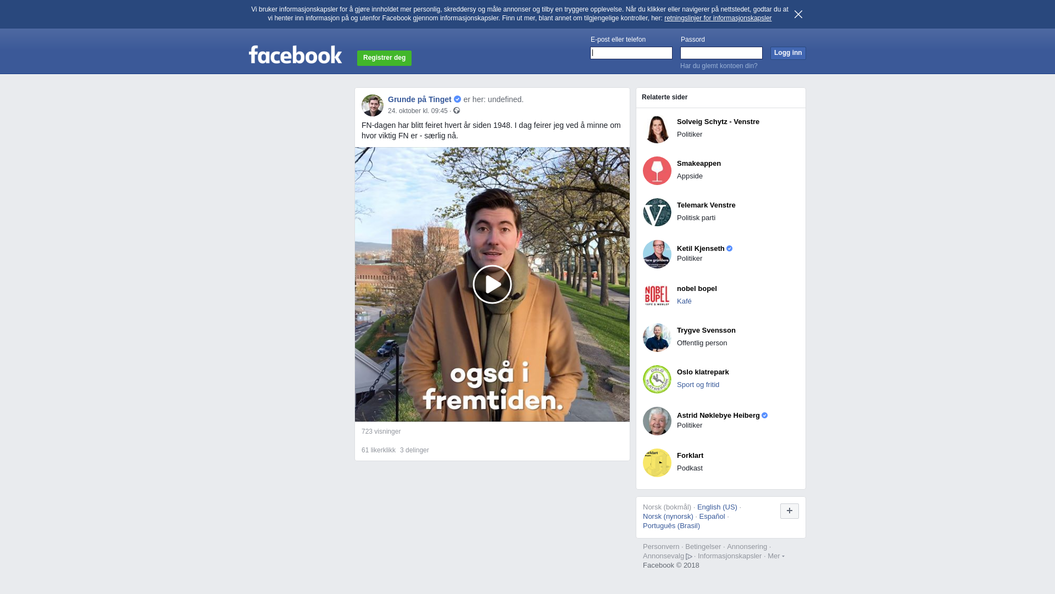
Task: Open Oslo klatrepark logo icon
Action: [657, 379]
